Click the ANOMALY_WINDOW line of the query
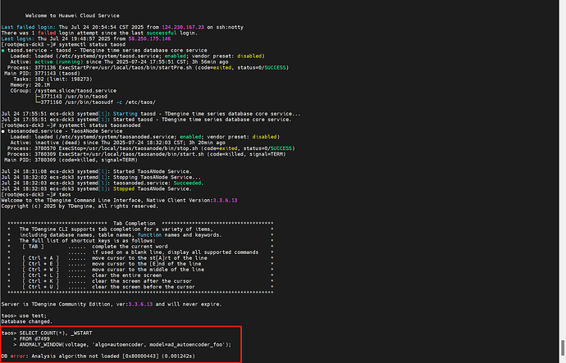The width and height of the screenshot is (566, 363). coord(123,345)
